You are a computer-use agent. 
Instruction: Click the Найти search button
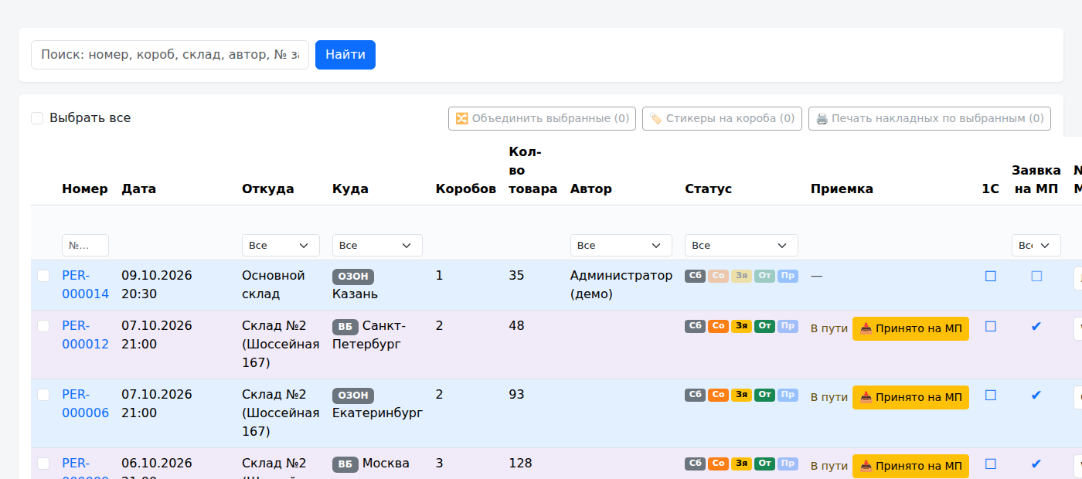[345, 55]
